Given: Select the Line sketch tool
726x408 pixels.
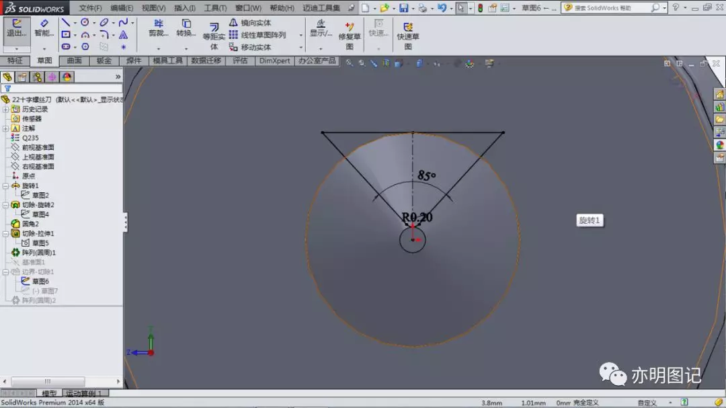Looking at the screenshot, I should tap(66, 22).
